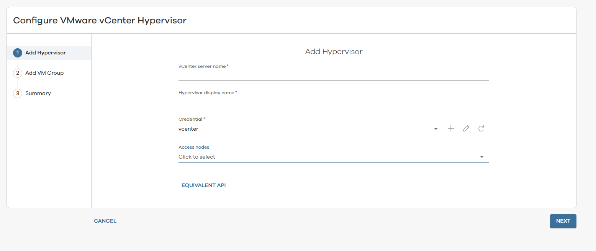Expand Credential dropdown via its arrow
596x251 pixels.
pyautogui.click(x=436, y=129)
